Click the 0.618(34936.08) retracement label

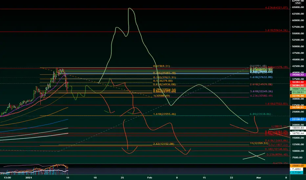[164, 84]
